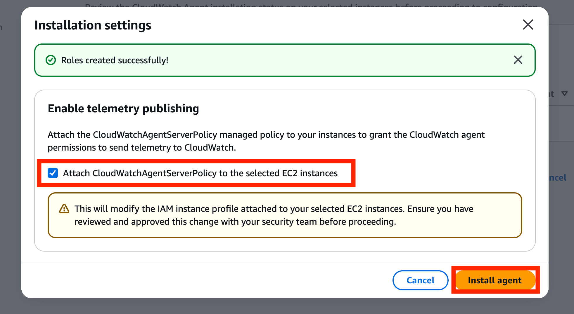This screenshot has width=574, height=314.
Task: Click the partially hidden background Cancel link
Action: click(558, 178)
